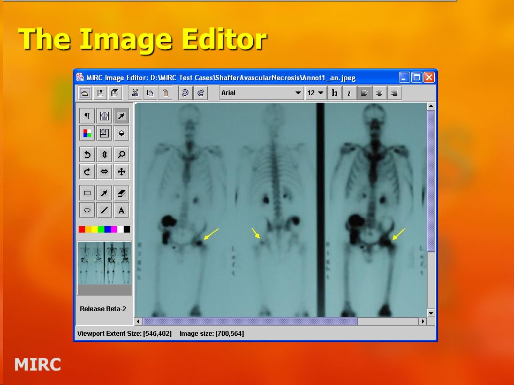
Task: Paste using the clipboard icon
Action: point(165,93)
